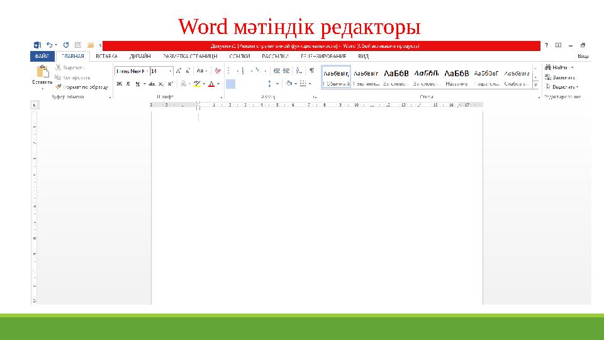This screenshot has width=604, height=340.
Task: Click the Clear All Formatting eraser icon
Action: click(x=218, y=71)
